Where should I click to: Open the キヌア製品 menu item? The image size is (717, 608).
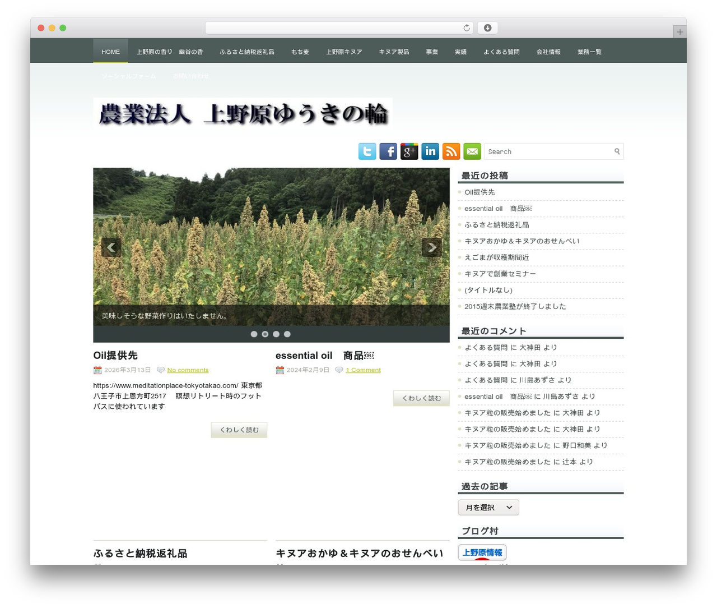click(x=394, y=52)
